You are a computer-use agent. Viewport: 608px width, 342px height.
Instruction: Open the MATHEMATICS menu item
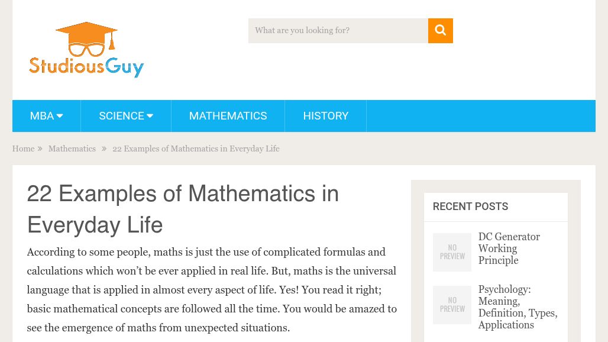pyautogui.click(x=228, y=116)
